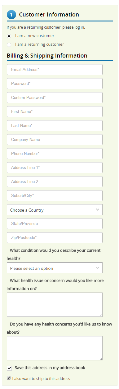The image size is (119, 389).
Task: Select the Confirm Password input
Action: (55, 98)
